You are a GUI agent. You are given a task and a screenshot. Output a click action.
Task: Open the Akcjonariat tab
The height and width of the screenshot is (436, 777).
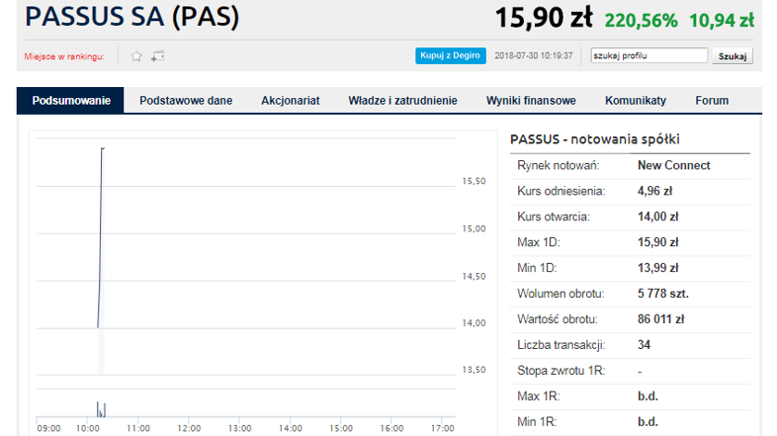point(291,101)
